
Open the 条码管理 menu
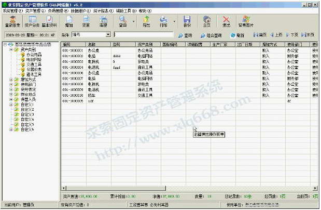pyautogui.click(x=58, y=11)
